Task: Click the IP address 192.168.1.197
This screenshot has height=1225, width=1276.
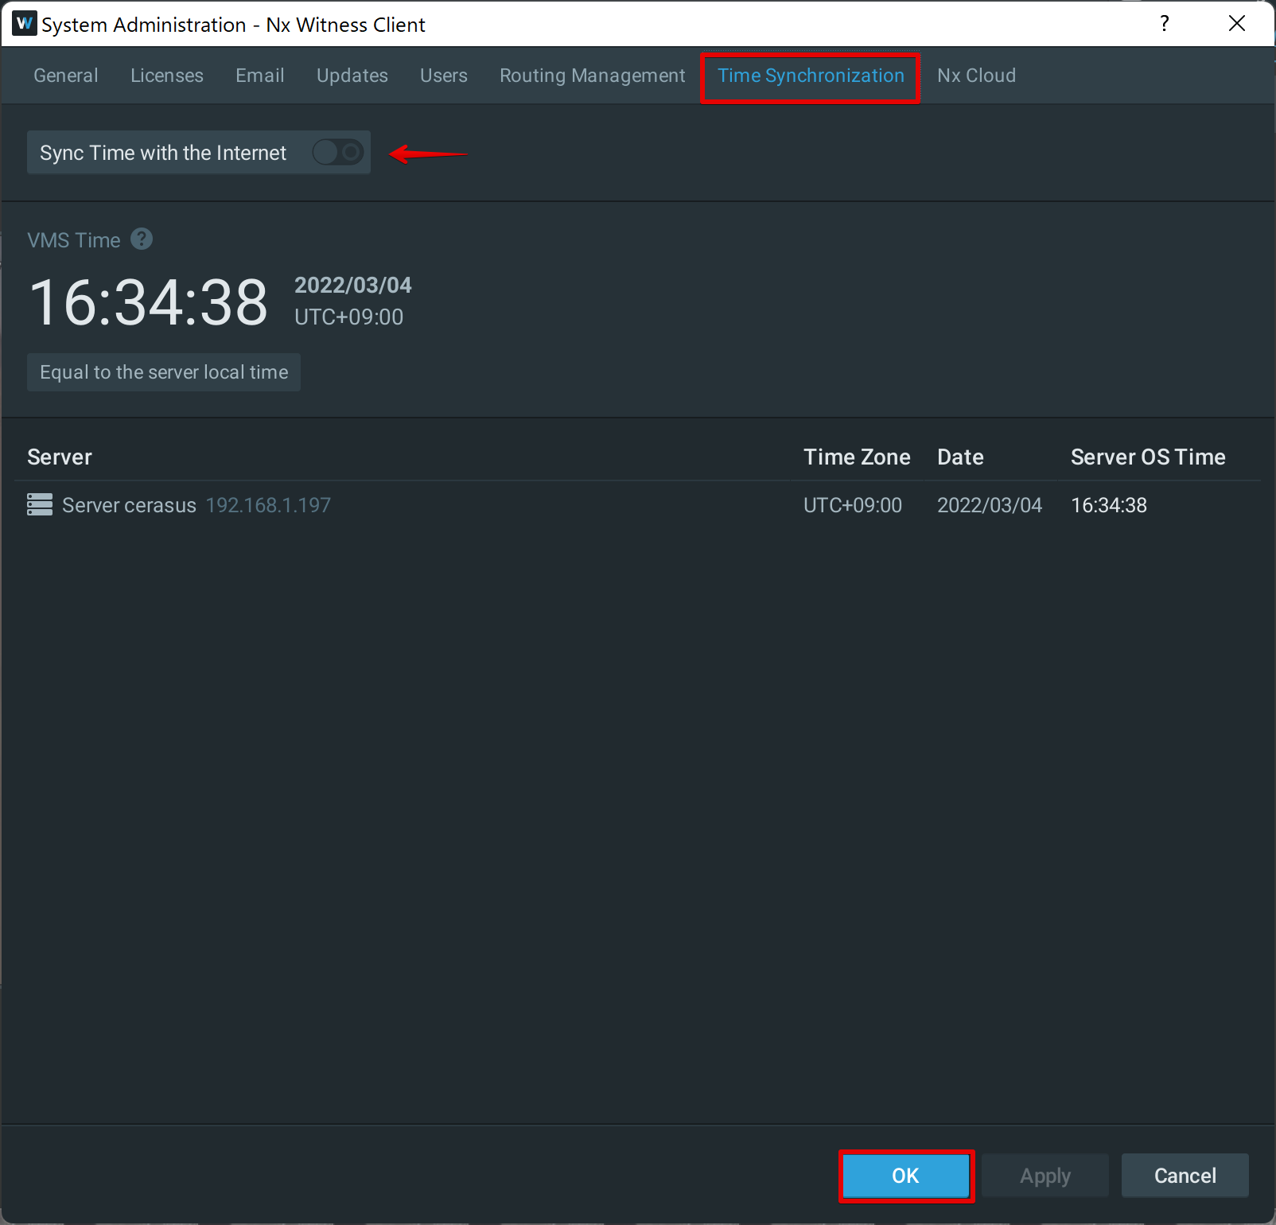Action: tap(268, 505)
